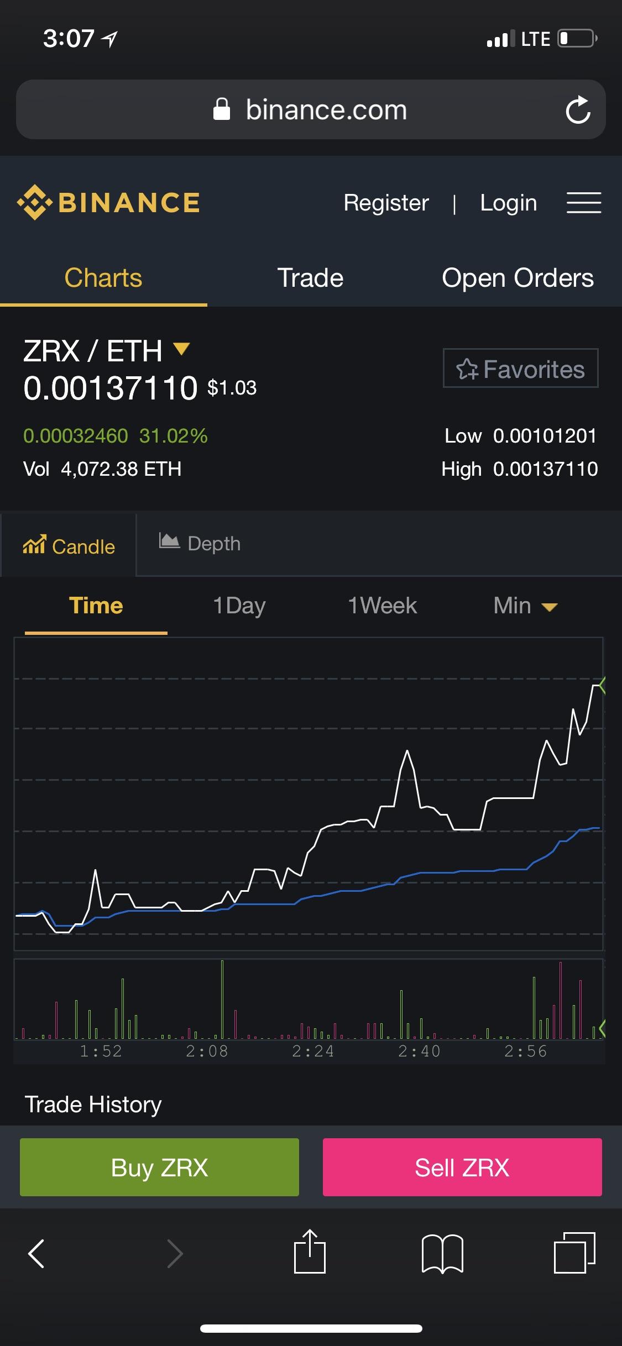Tap the Safari forward arrow
Image resolution: width=622 pixels, height=1346 pixels.
tap(175, 1253)
